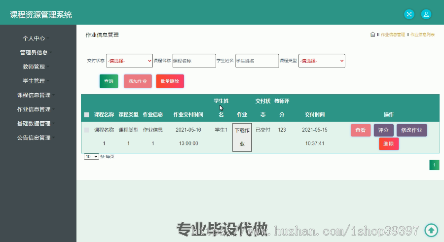Toggle the select-all checkbox in table header
The height and width of the screenshot is (242, 444).
click(87, 115)
